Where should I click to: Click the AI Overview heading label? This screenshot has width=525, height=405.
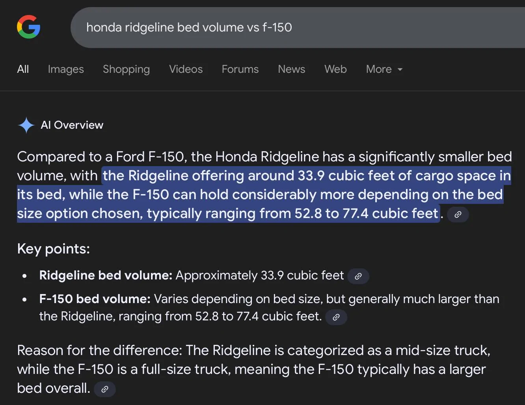click(72, 125)
